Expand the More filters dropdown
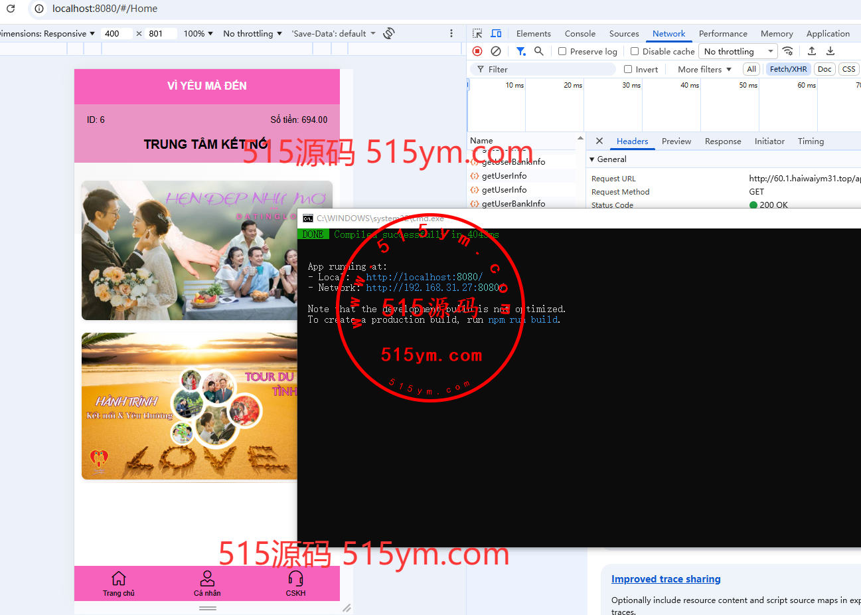This screenshot has height=615, width=861. [704, 69]
